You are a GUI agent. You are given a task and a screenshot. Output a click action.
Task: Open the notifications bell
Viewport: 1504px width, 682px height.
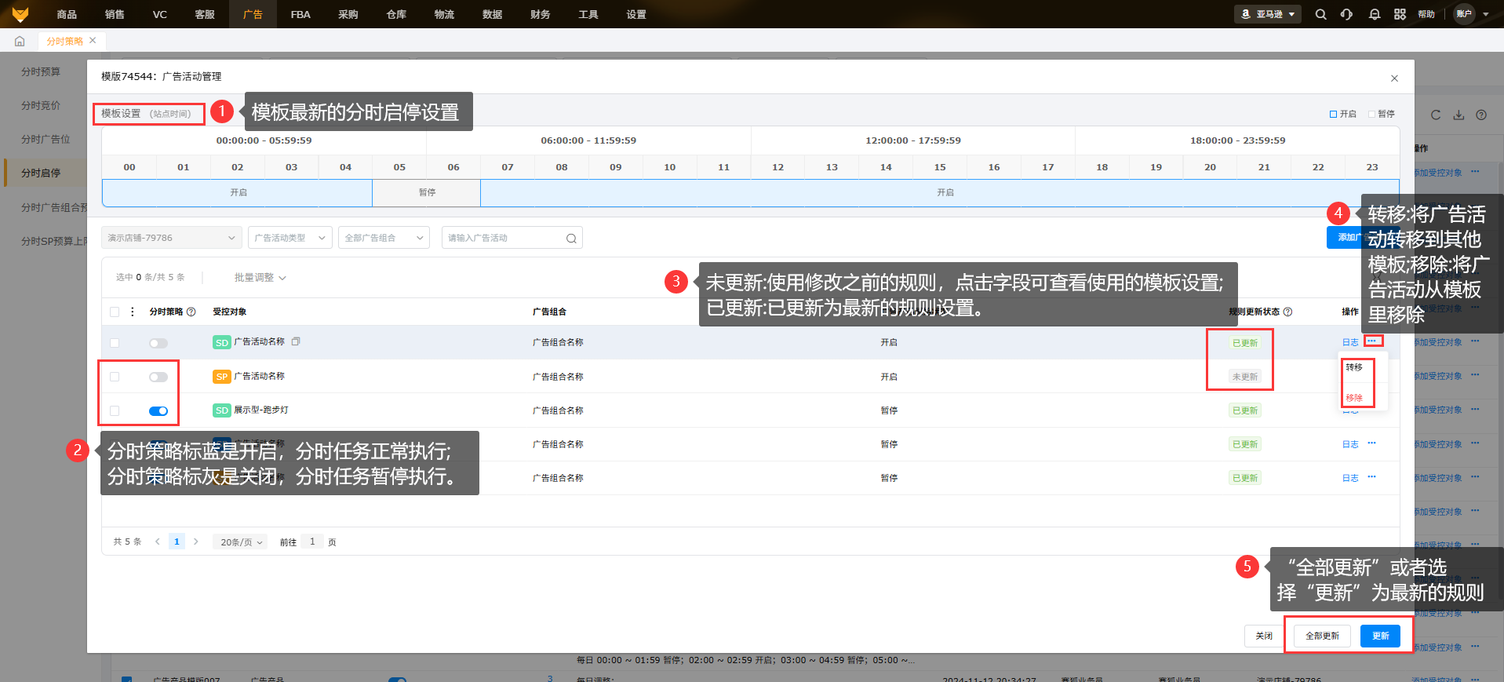click(1374, 14)
